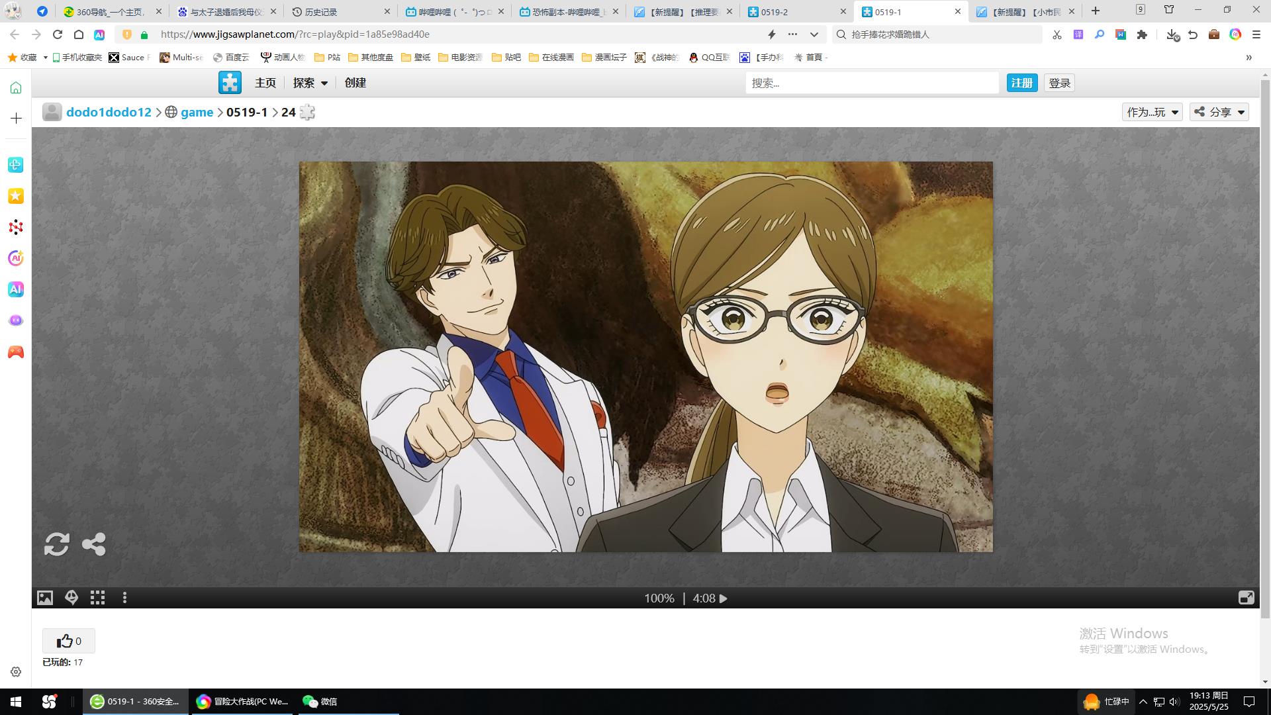The height and width of the screenshot is (715, 1271).
Task: Open the browser home page icon
Action: (x=78, y=34)
